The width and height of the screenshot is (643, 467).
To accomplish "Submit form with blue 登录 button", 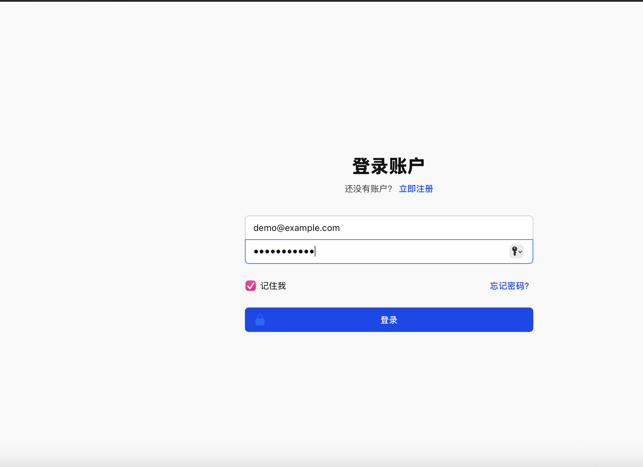I will 389,320.
